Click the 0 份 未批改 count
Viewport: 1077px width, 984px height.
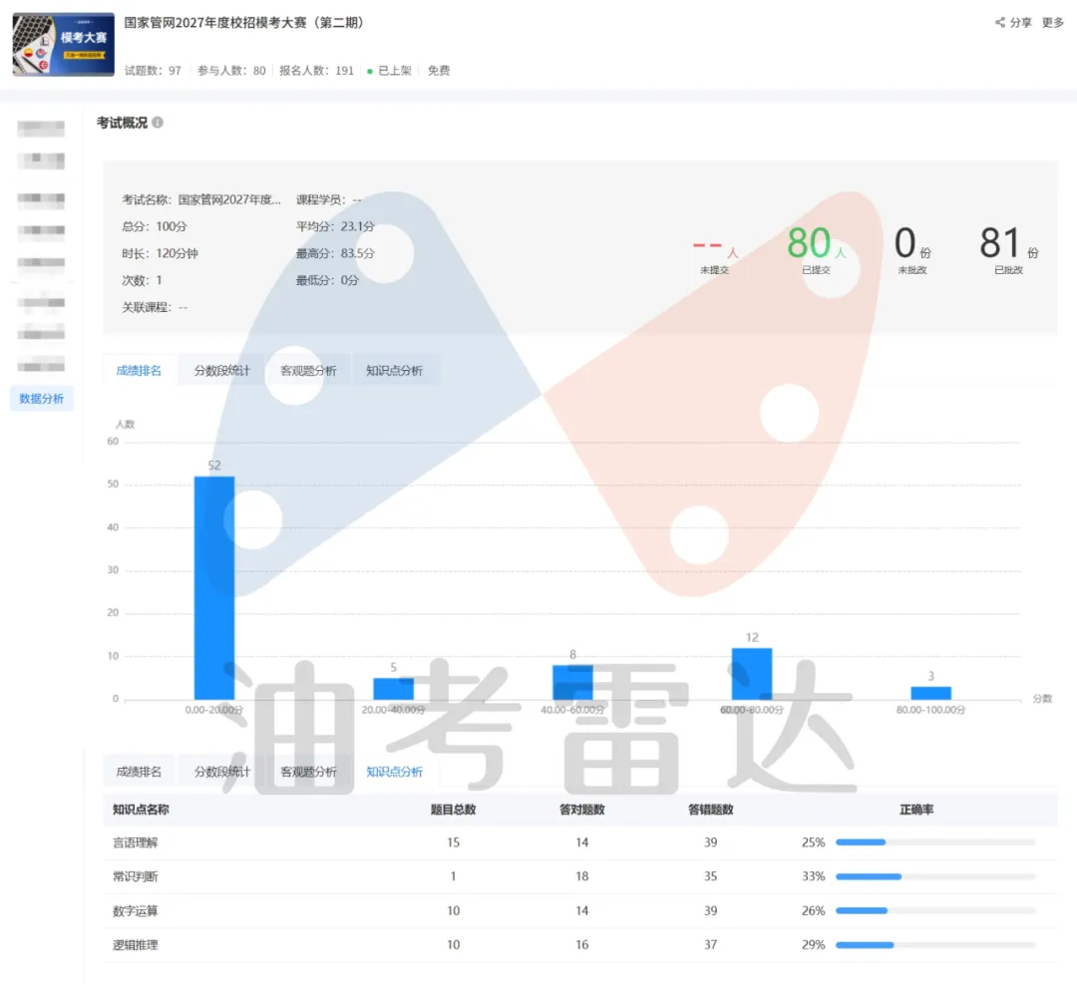912,244
